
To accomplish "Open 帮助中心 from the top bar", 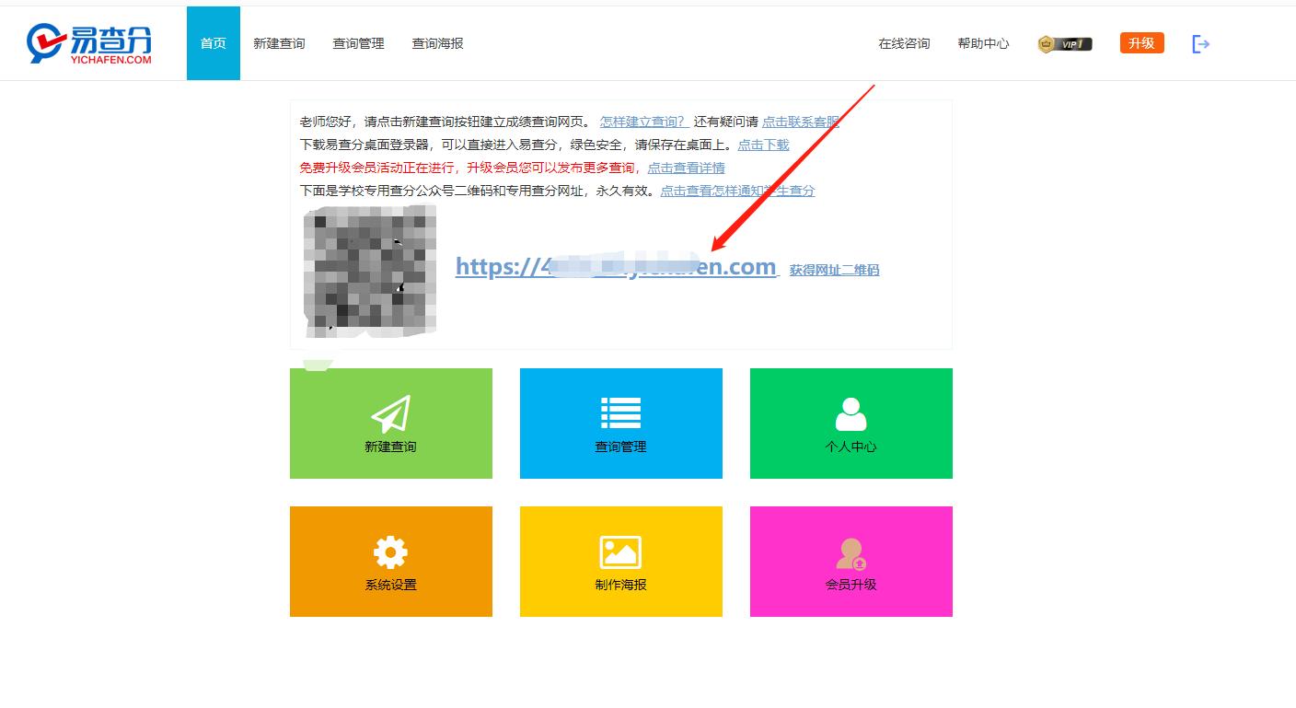I will (x=983, y=42).
